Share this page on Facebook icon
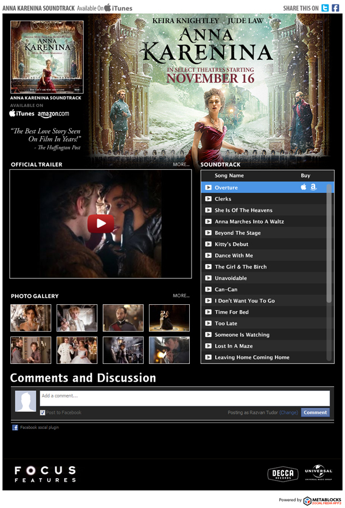 tap(335, 8)
